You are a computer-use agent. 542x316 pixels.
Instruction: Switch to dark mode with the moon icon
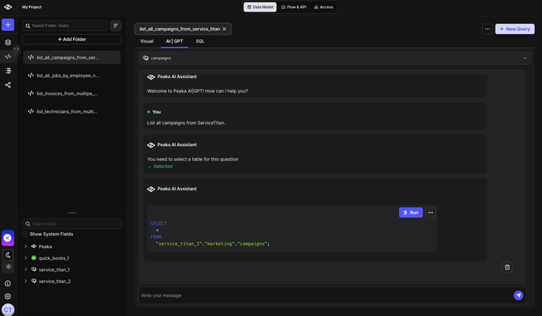tap(8, 255)
